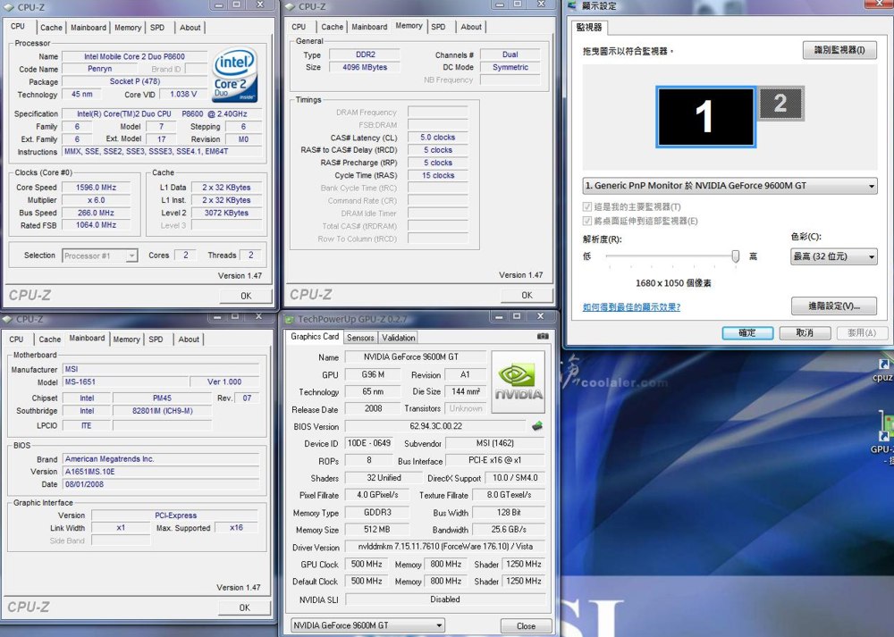This screenshot has width=894, height=637.
Task: Click the processor name 'Intel Mobile Core 2 Duo P8600'
Action: click(x=135, y=56)
